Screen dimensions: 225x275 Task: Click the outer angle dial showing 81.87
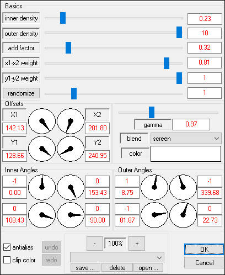154,215
